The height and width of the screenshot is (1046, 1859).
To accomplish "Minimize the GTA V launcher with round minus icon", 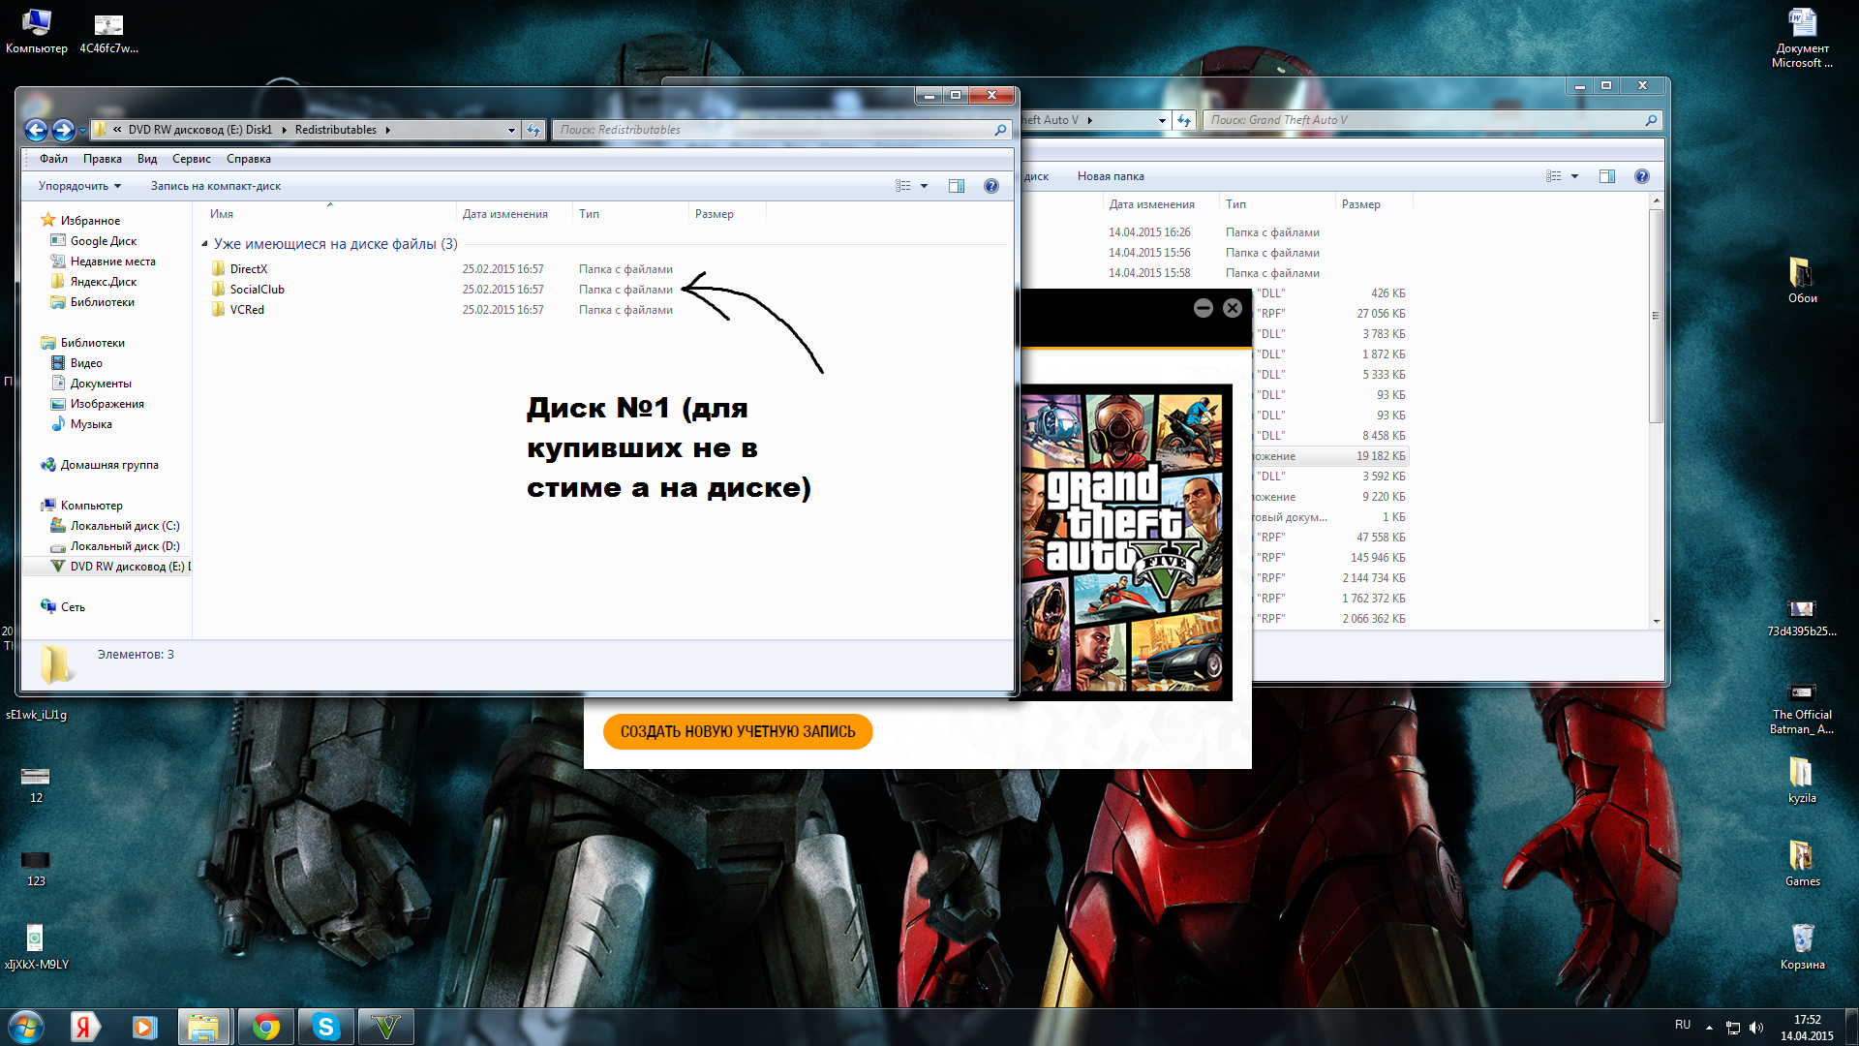I will point(1203,308).
